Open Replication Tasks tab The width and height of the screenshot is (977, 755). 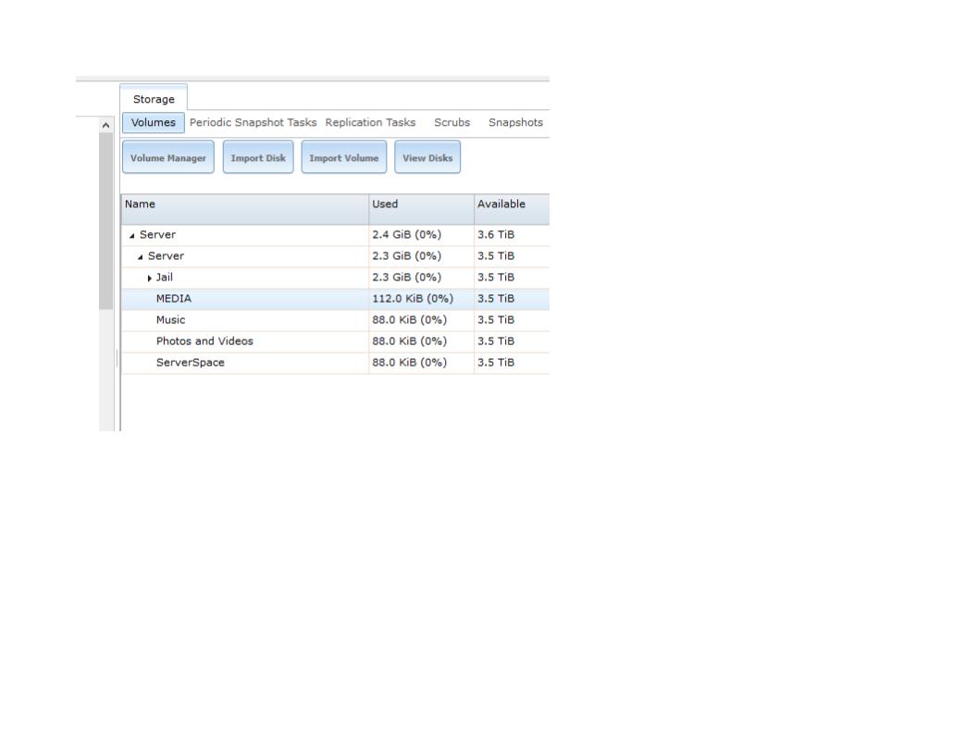coord(370,122)
